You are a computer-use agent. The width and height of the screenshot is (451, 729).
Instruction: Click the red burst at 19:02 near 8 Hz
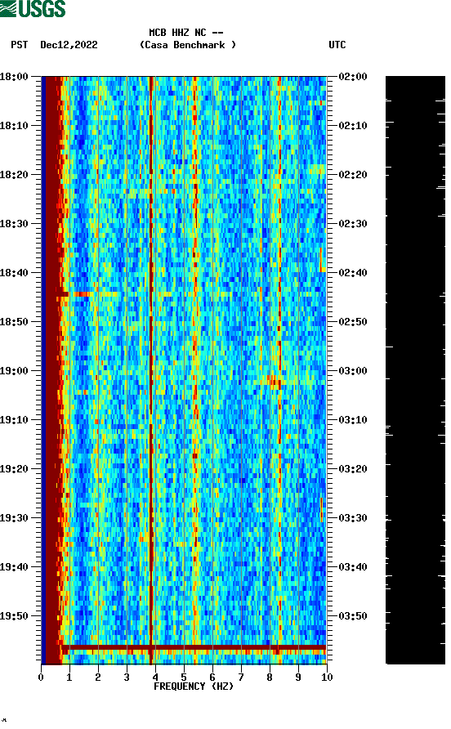coord(275,383)
